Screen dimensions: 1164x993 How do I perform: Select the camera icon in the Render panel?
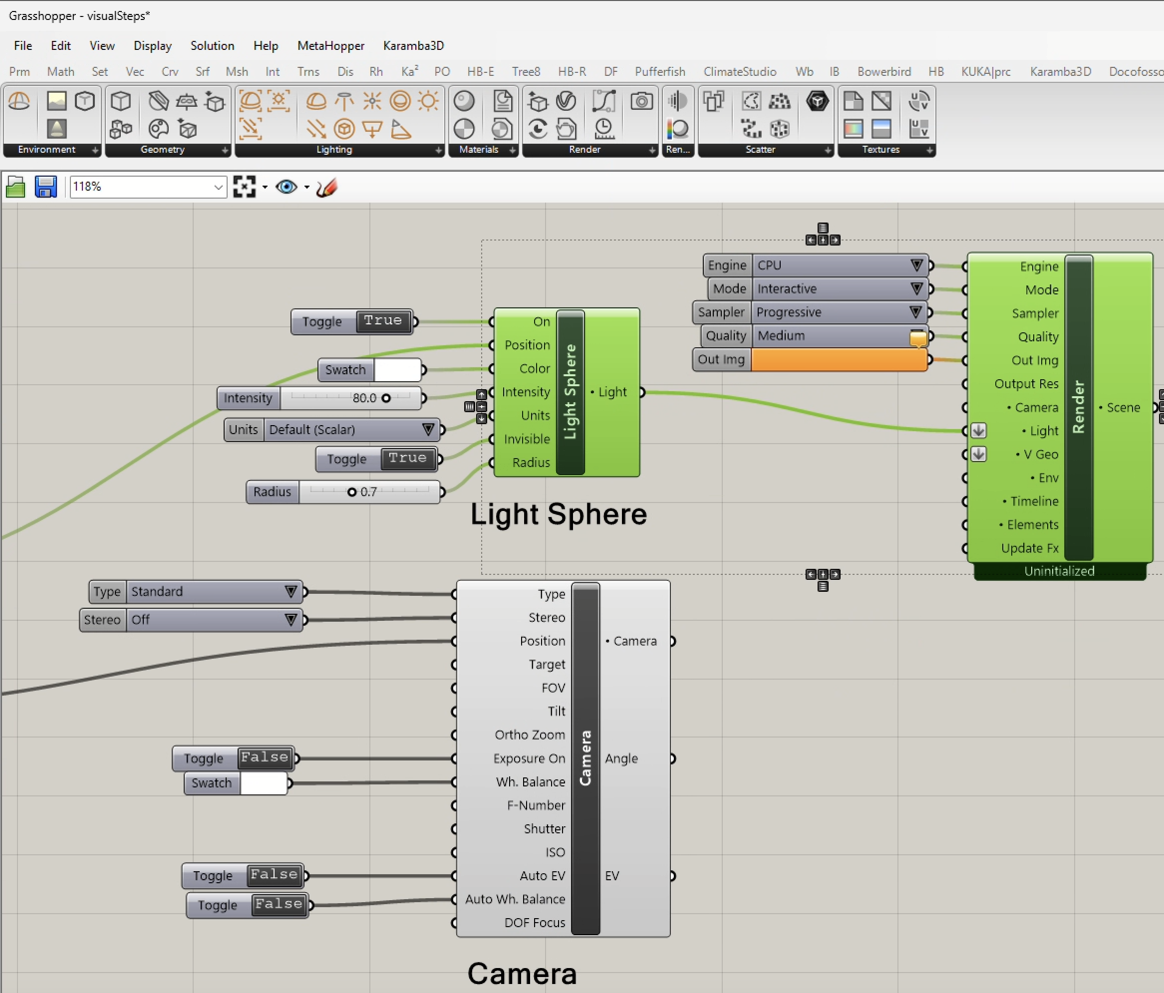(x=641, y=102)
